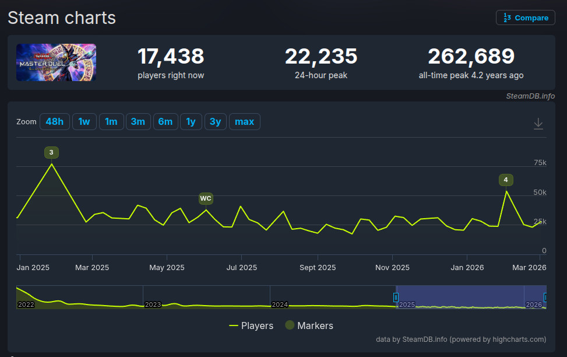Set zoom to 3y
567x357 pixels.
(x=216, y=122)
